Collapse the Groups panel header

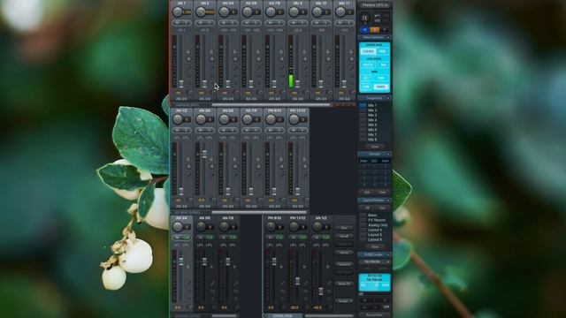[x=374, y=154]
